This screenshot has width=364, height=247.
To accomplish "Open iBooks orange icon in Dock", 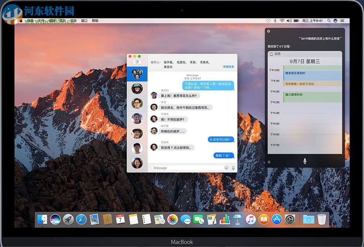I will click(x=264, y=219).
